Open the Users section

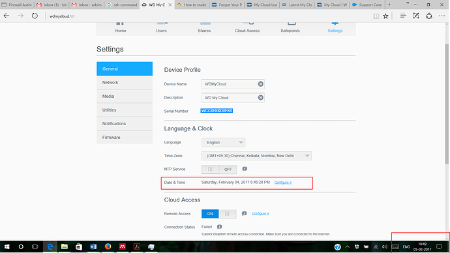click(161, 28)
